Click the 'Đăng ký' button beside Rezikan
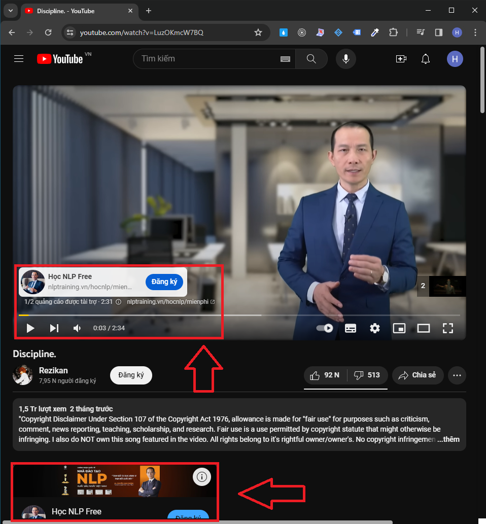486x524 pixels. point(131,375)
